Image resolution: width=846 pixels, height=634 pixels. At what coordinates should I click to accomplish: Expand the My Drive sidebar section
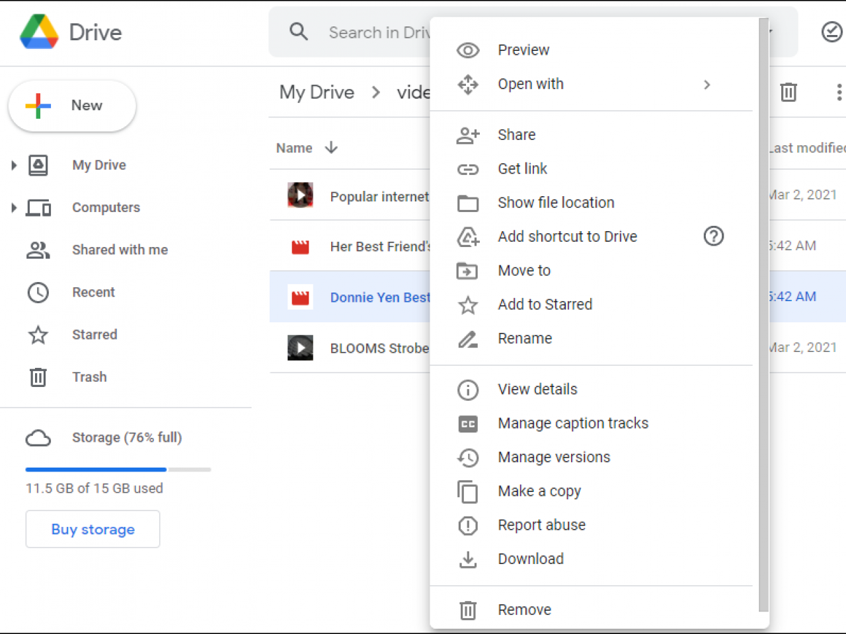(13, 165)
